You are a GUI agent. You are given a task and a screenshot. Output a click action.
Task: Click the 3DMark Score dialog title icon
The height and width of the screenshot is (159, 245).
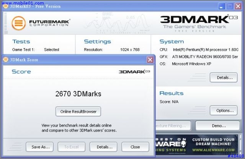point(6,60)
